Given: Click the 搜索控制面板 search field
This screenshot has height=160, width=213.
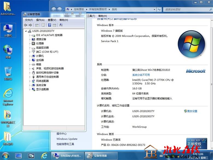Looking at the screenshot, I should 186,9.
